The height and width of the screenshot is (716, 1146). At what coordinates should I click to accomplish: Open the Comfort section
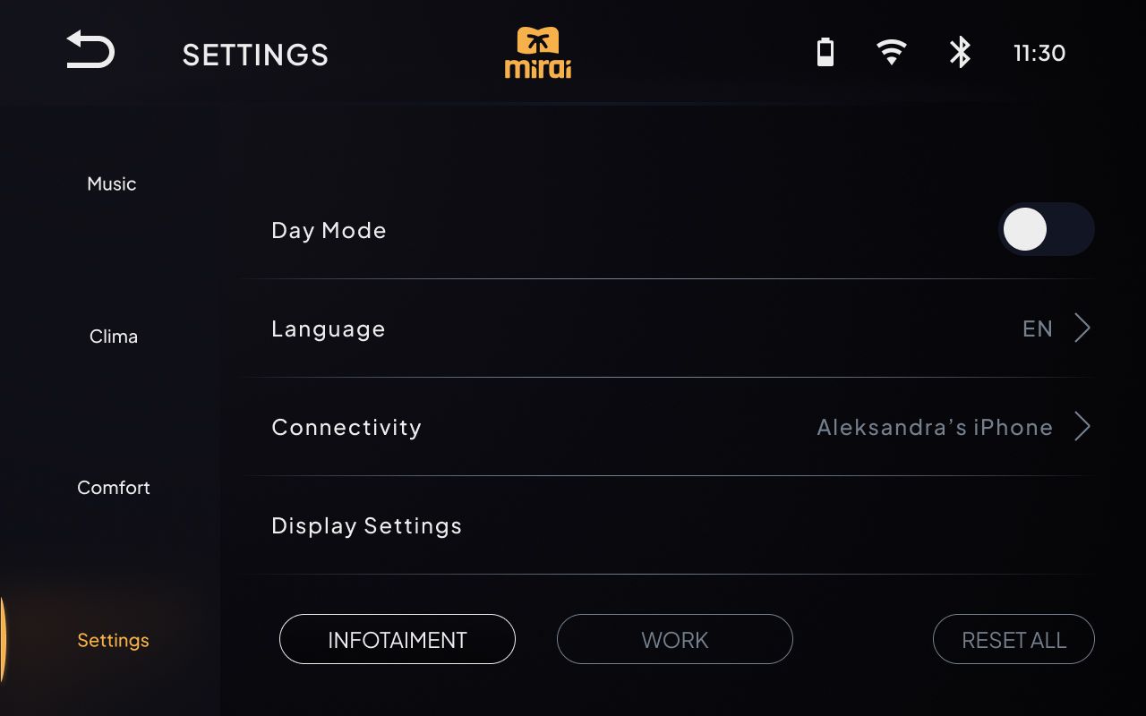tap(114, 488)
